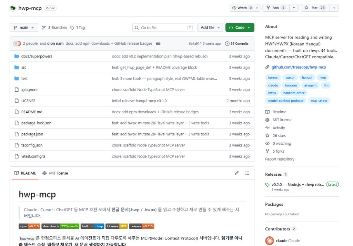Image resolution: width=353 pixels, height=246 pixels.
Task: Click the link icon beside the repository URL
Action: tap(267, 67)
